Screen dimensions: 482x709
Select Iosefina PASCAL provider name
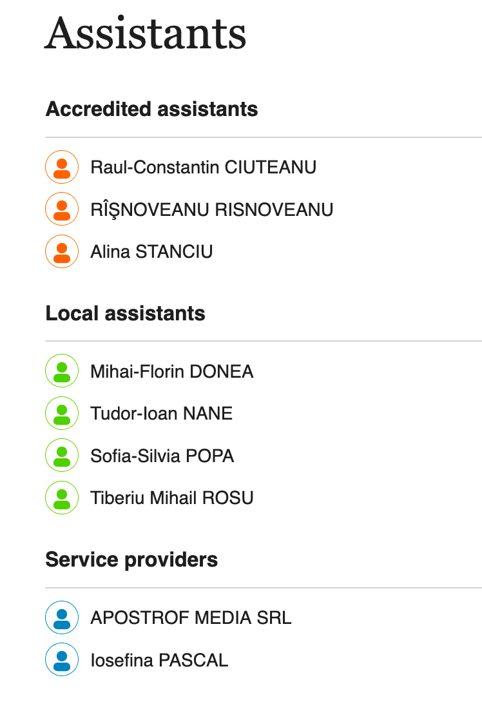pyautogui.click(x=159, y=660)
